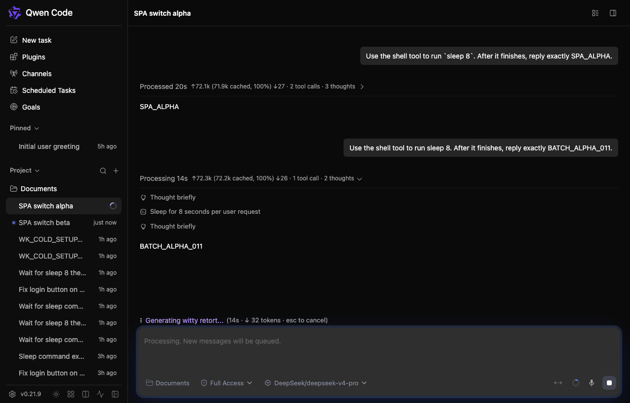Open the DeepSeek/deepseek-v4-pro model dropdown
Screen dimensions: 630x403
pos(315,383)
